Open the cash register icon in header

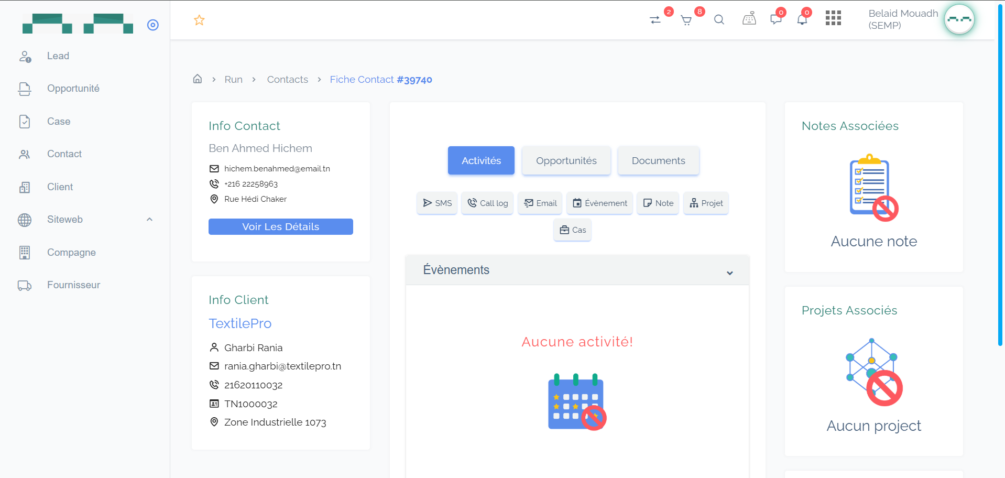pos(749,19)
